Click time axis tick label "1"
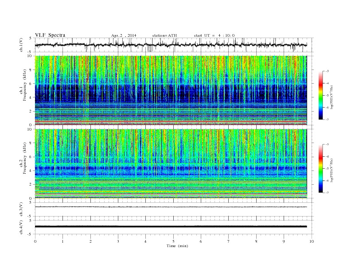 pyautogui.click(x=62, y=241)
